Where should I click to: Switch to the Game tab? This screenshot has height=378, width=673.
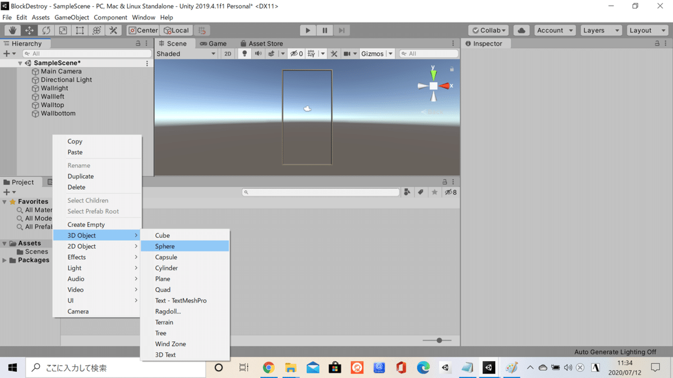pos(213,43)
